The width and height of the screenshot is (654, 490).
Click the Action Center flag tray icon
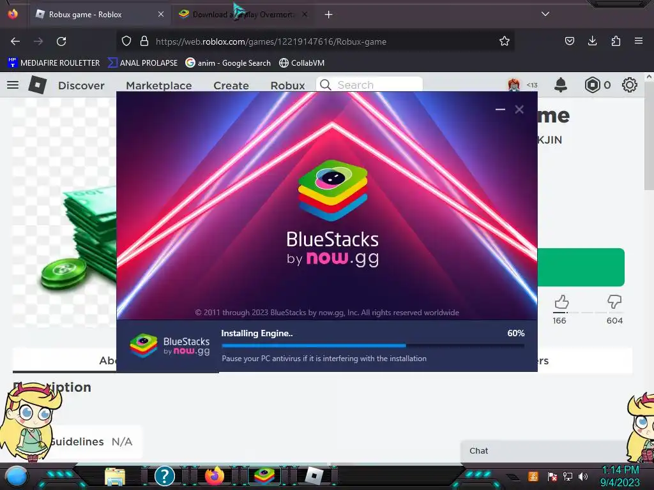pyautogui.click(x=552, y=476)
